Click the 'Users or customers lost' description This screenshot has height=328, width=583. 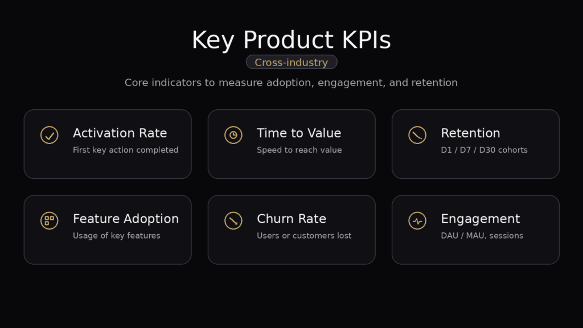pyautogui.click(x=304, y=236)
